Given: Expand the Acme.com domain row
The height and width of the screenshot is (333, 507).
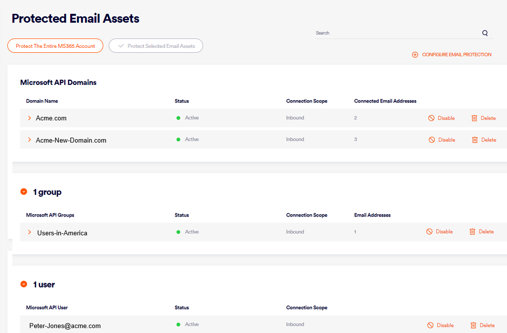Looking at the screenshot, I should (x=30, y=118).
